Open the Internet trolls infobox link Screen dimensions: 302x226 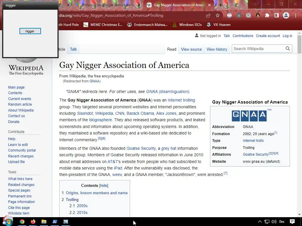tap(253, 141)
